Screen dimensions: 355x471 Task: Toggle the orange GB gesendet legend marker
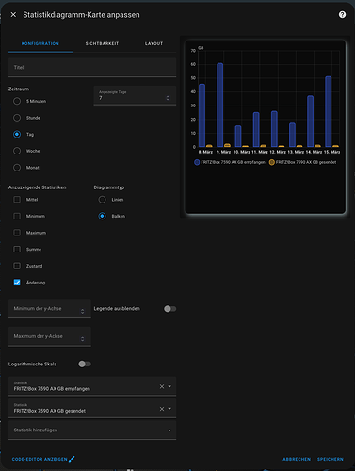[x=272, y=162]
